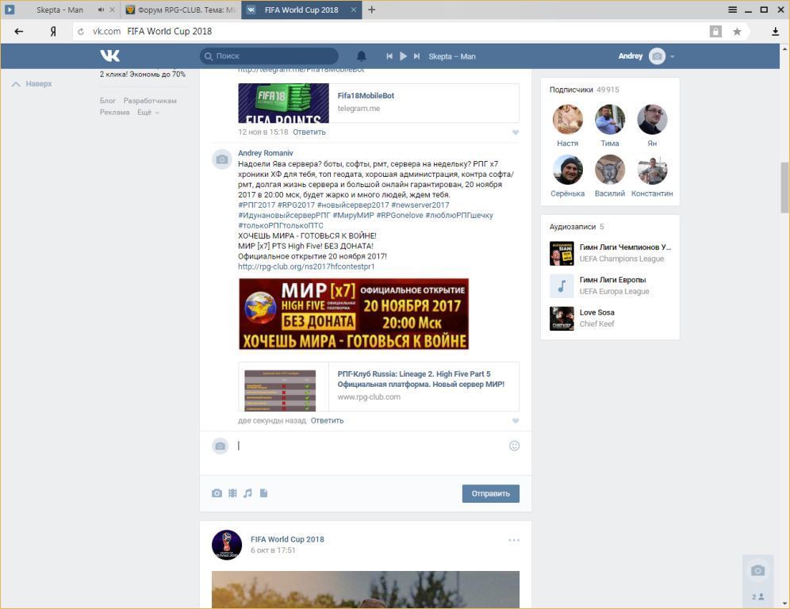Open browser downloads arrow icon

click(x=775, y=32)
